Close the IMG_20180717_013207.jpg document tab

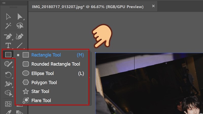pos(153,6)
